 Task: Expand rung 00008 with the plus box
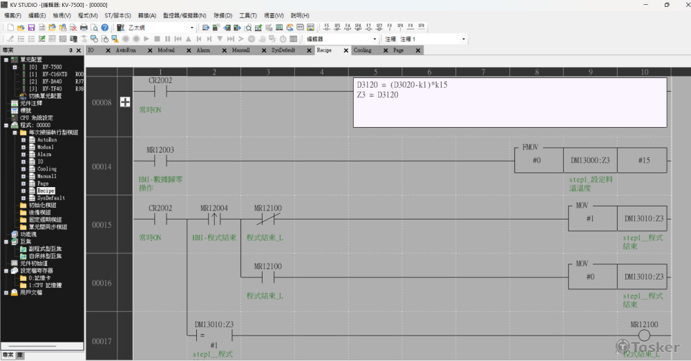pyautogui.click(x=125, y=102)
